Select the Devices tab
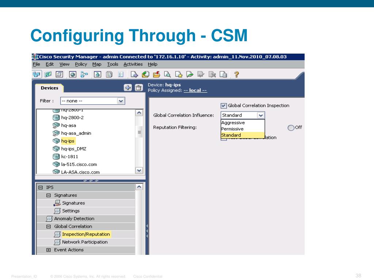This screenshot has width=374, height=280. point(49,88)
